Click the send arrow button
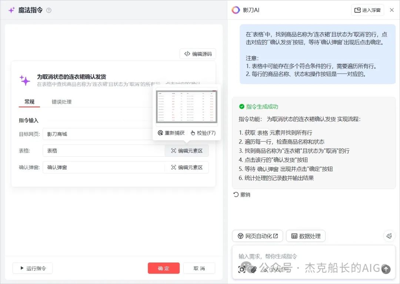The height and width of the screenshot is (284, 400). coord(386,269)
